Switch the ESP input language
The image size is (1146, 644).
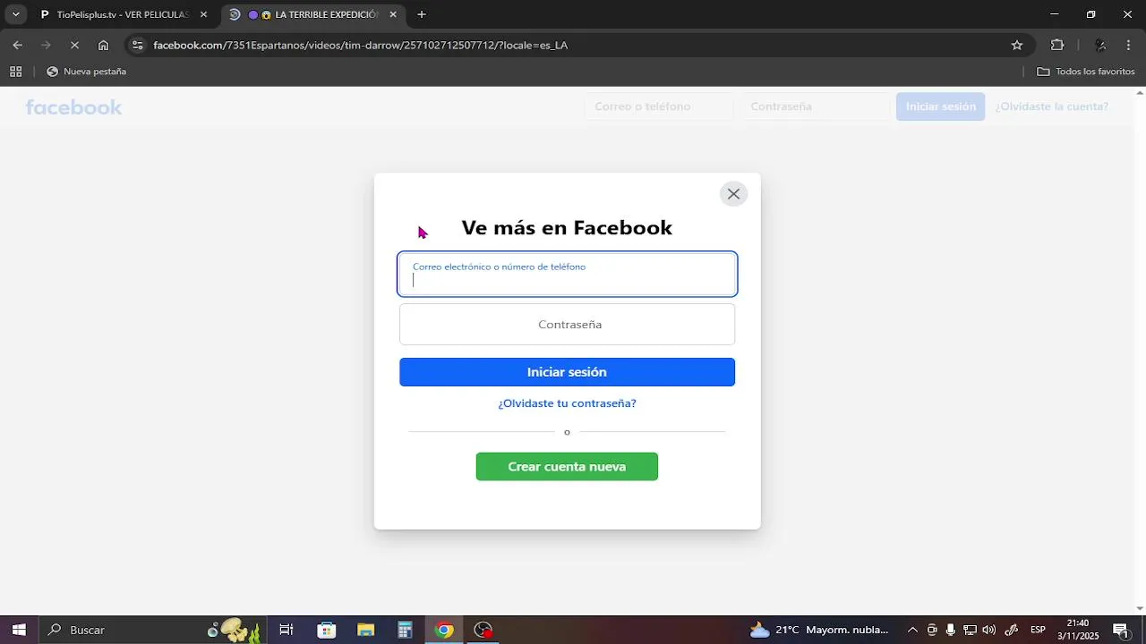click(x=1038, y=630)
